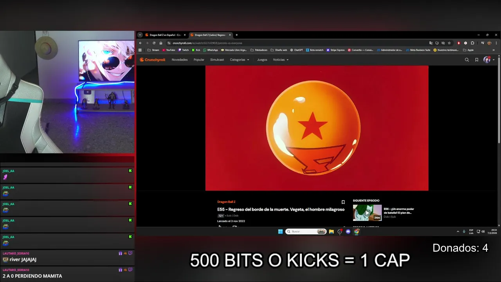Click the Dragon Ball Z video player
Screen dimensions: 501x282
[317, 128]
